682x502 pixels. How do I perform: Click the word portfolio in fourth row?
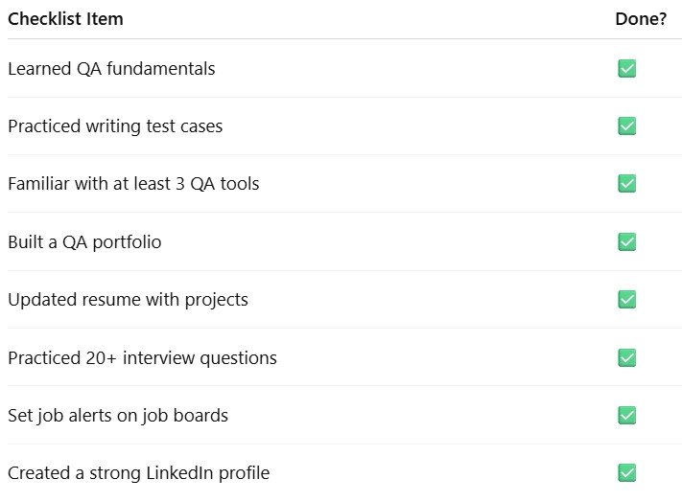[127, 242]
